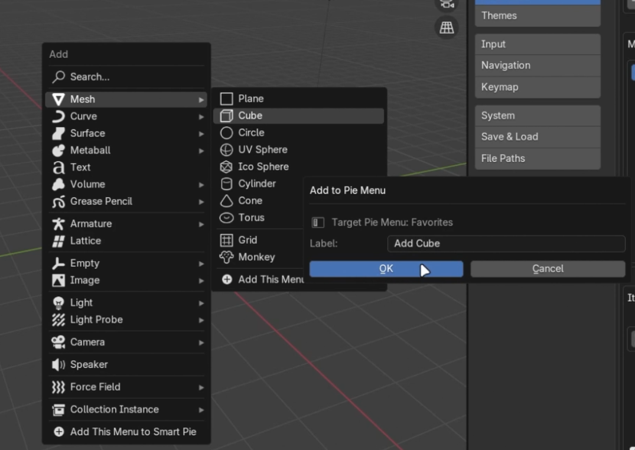Open Navigation preferences section
Viewport: 635px width, 450px height.
pyautogui.click(x=538, y=66)
